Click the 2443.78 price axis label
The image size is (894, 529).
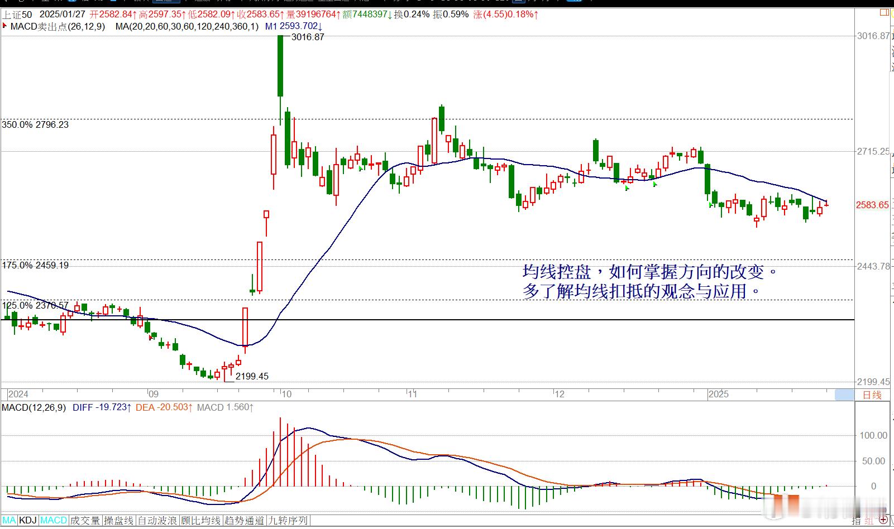[873, 266]
